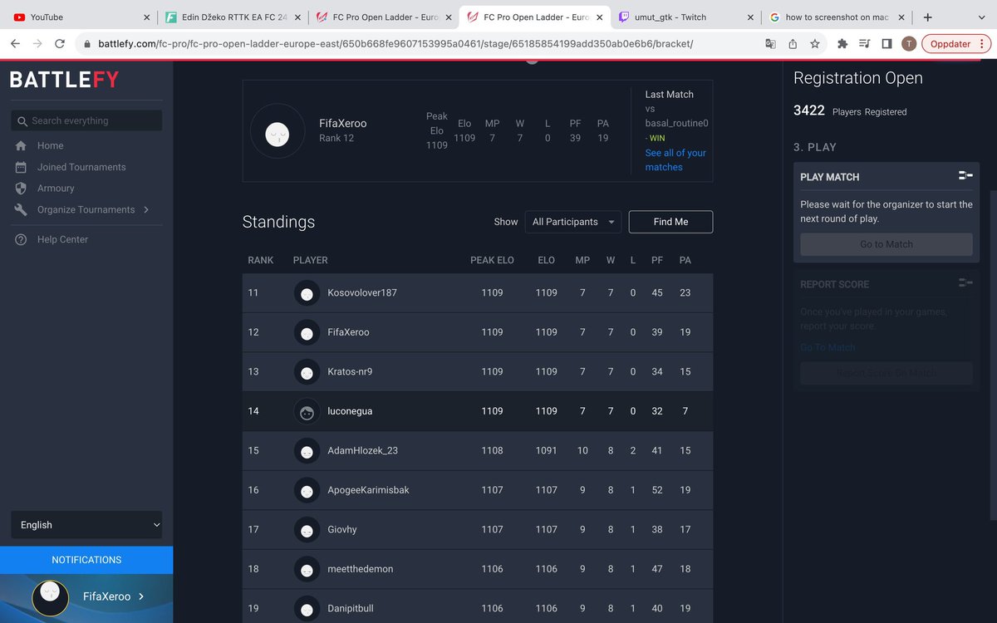Switch to umut_gtk Twitch tab
This screenshot has width=997, height=623.
[685, 17]
